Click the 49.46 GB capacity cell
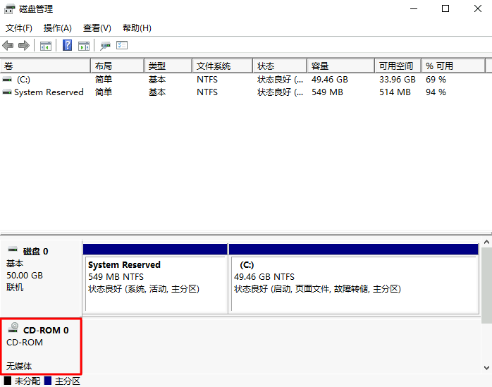Image resolution: width=492 pixels, height=387 pixels. [x=329, y=80]
